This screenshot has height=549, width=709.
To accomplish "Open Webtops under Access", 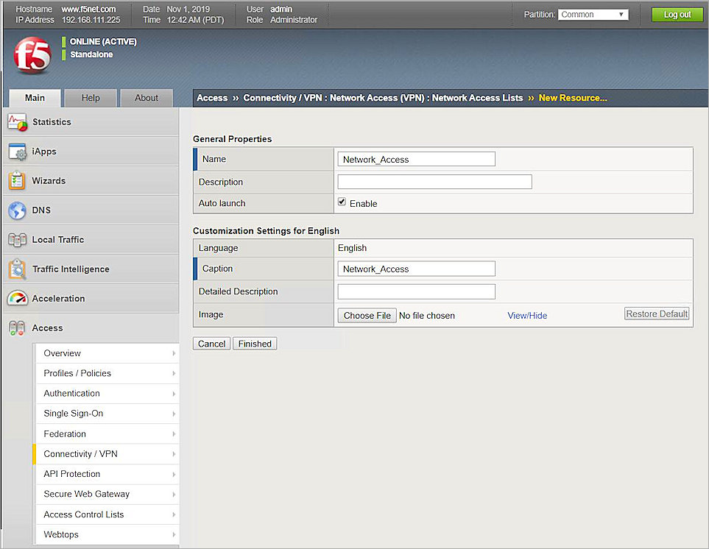I will [60, 534].
